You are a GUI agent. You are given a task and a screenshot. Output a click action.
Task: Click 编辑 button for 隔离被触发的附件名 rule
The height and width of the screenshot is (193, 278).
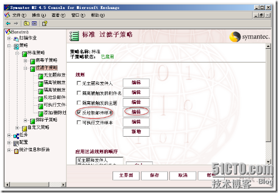click(136, 92)
